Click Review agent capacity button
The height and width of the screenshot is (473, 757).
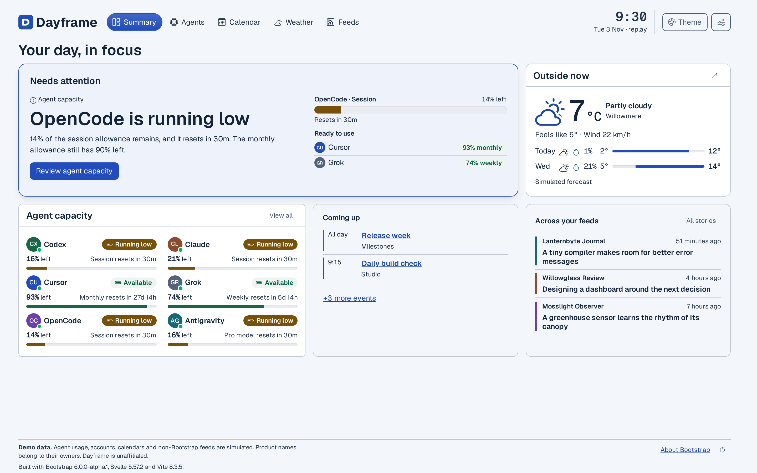(74, 171)
